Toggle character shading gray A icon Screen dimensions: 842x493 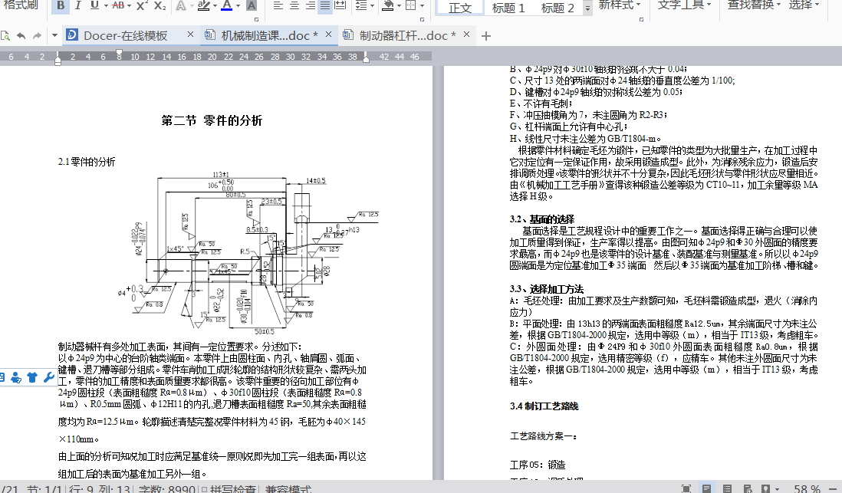point(251,6)
